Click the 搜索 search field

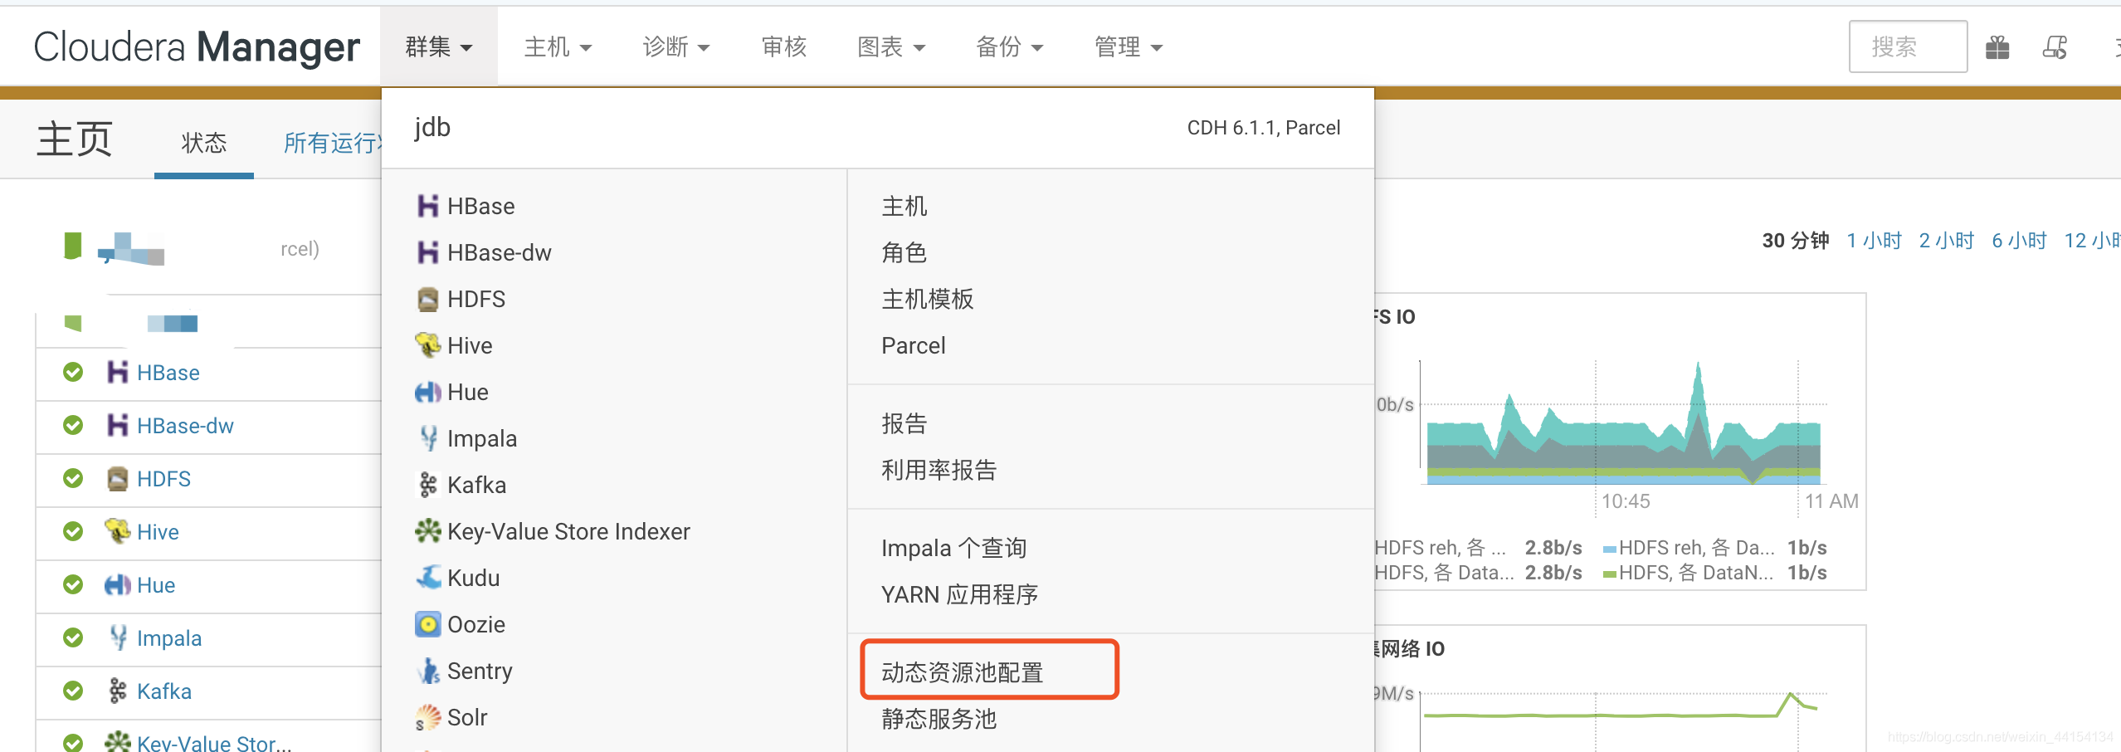(x=1908, y=46)
